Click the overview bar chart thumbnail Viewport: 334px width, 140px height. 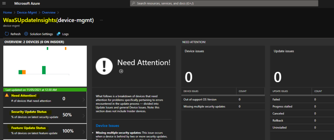[45, 66]
